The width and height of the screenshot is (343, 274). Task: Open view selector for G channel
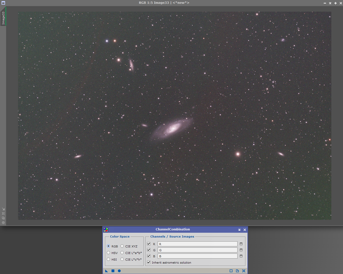[241, 250]
